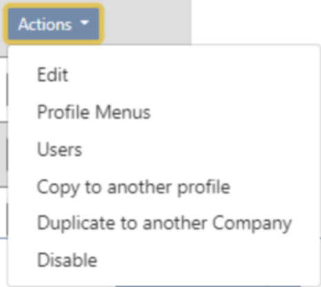321x287 pixels.
Task: Collapse the Actions dropdown menu
Action: pyautogui.click(x=54, y=23)
